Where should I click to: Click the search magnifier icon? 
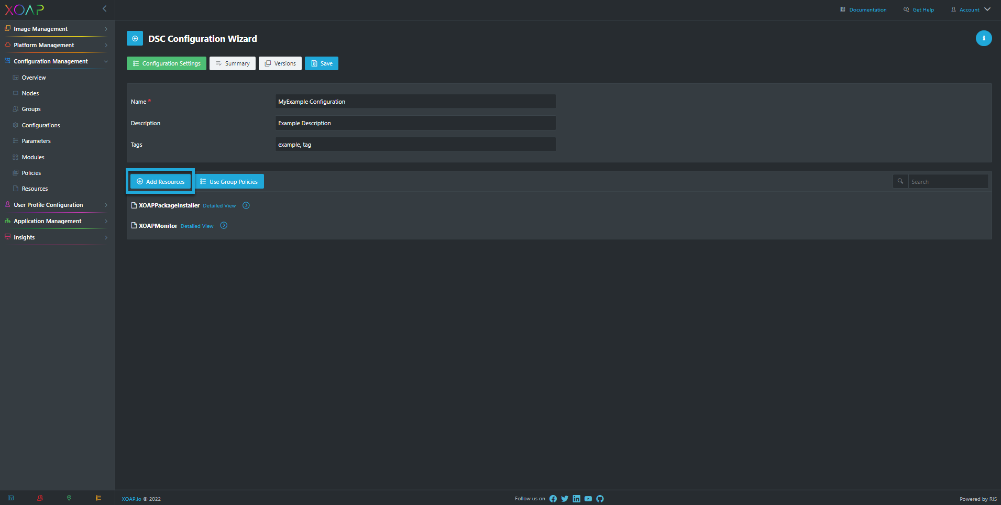pyautogui.click(x=900, y=181)
